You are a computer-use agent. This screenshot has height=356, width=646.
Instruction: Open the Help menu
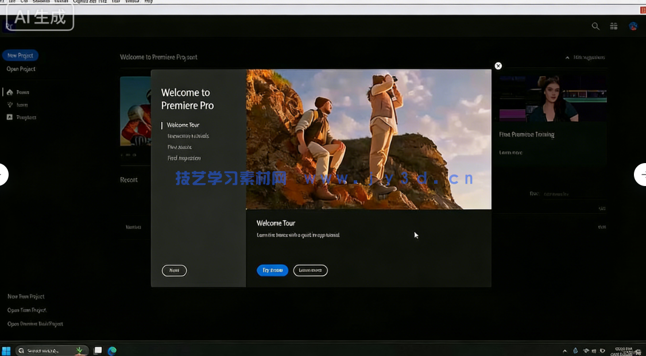point(148,1)
